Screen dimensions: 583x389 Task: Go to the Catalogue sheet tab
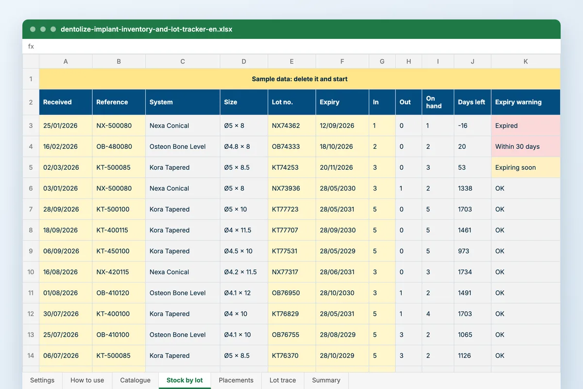[x=136, y=380]
